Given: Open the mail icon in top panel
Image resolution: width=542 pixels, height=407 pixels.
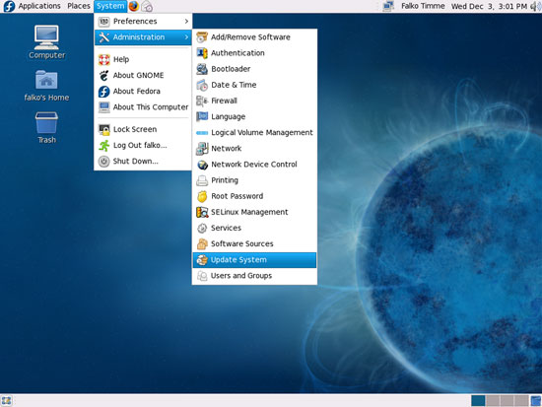Looking at the screenshot, I should click(147, 6).
